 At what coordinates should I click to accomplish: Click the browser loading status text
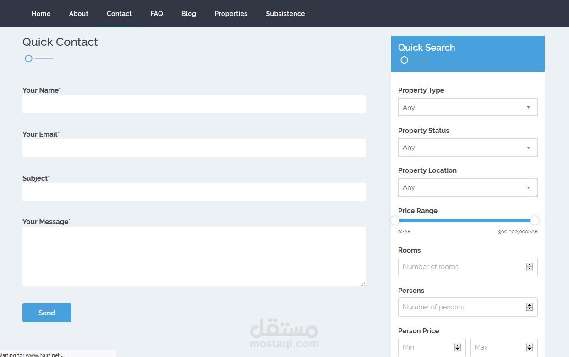(32, 354)
